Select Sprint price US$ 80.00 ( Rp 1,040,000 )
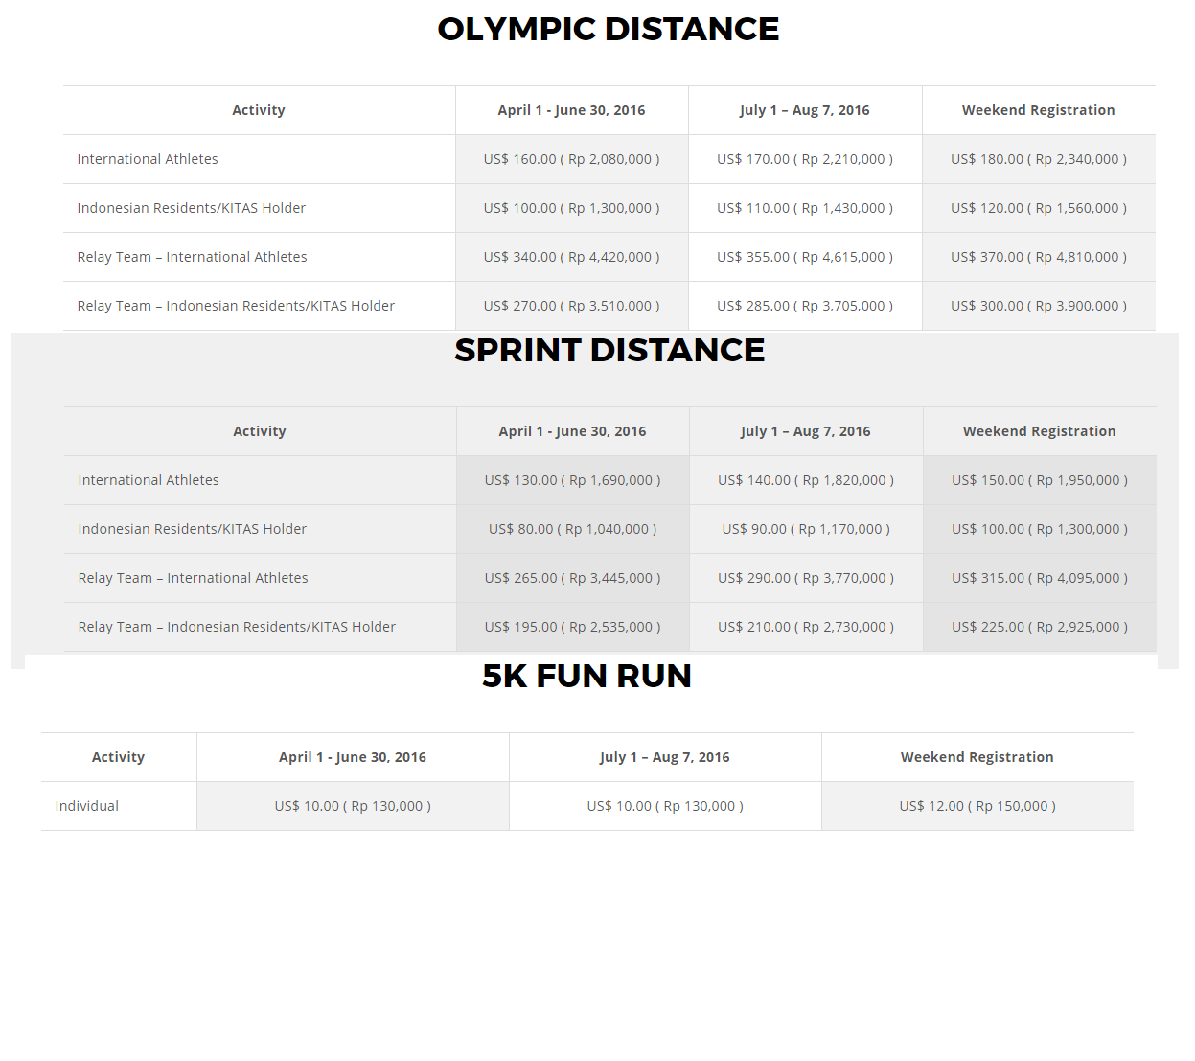Viewport: 1195px width, 1061px height. click(x=572, y=529)
